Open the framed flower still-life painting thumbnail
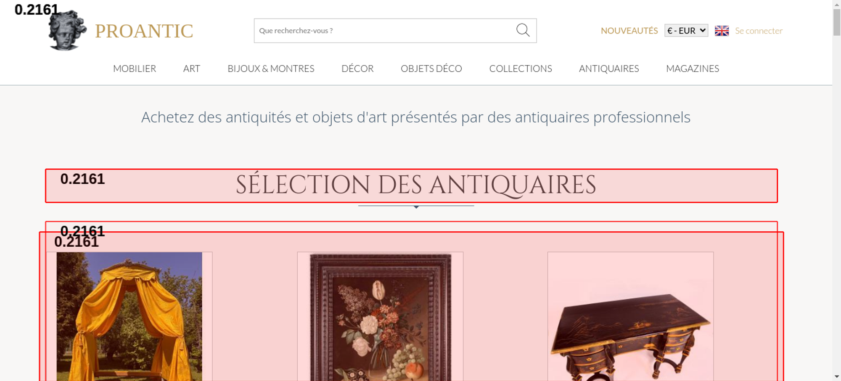This screenshot has width=841, height=381. pyautogui.click(x=380, y=316)
